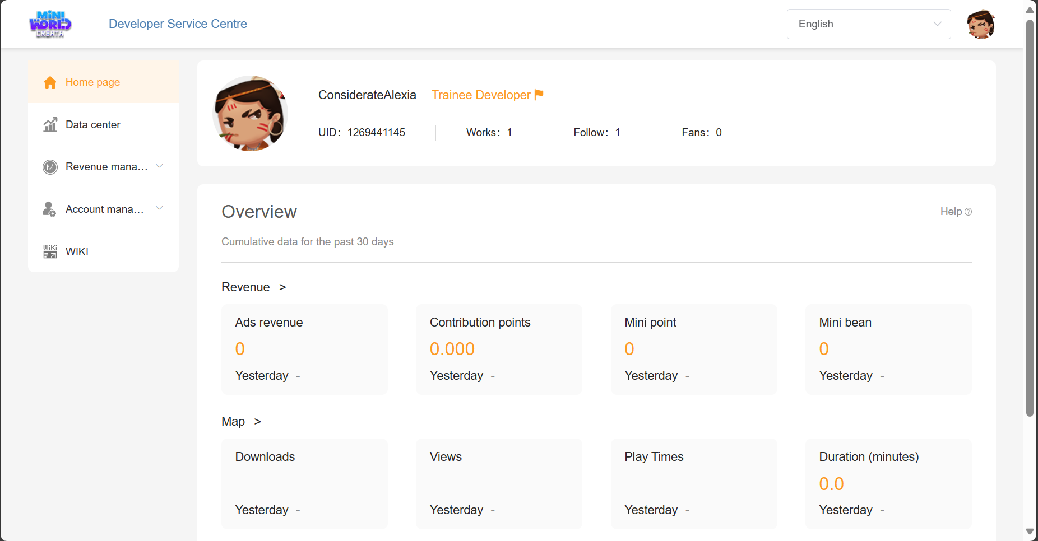Click the Play Times card
Image resolution: width=1038 pixels, height=541 pixels.
click(x=694, y=484)
